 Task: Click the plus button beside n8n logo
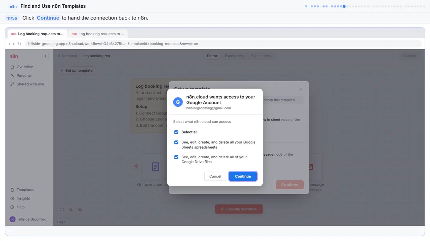[46, 56]
